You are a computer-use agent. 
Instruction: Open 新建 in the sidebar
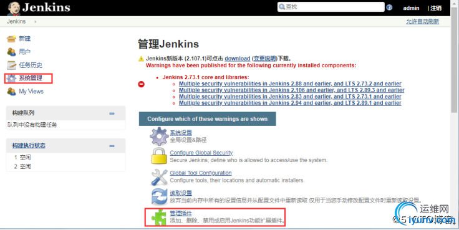tap(25, 39)
